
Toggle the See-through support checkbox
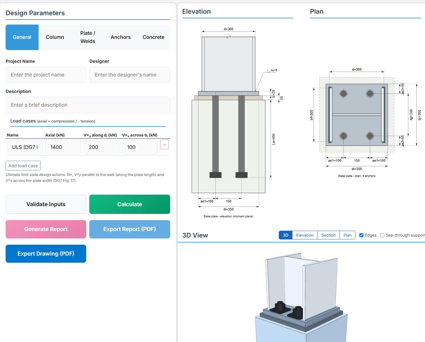click(382, 235)
